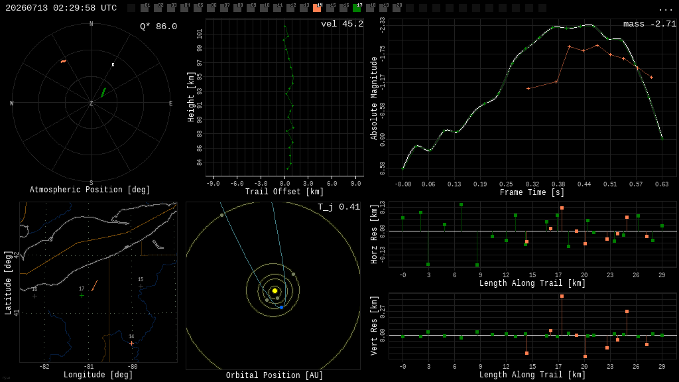
Task: Click the green meteor streak on sky plot
Action: 103,92
